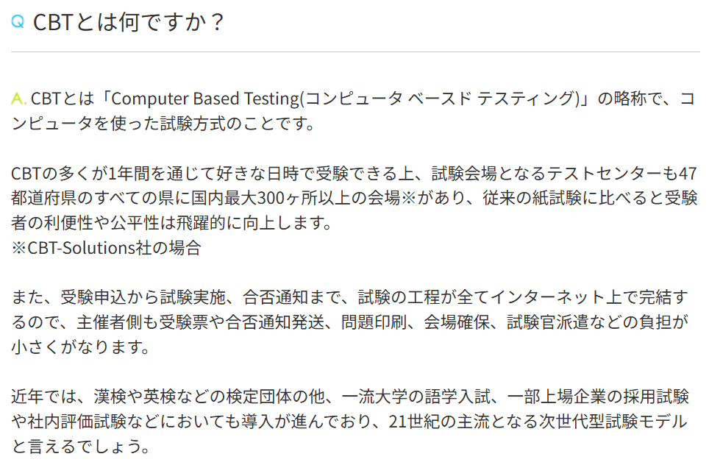
Task: Click the phrase 一流大学の語学入試
Action: (416, 397)
